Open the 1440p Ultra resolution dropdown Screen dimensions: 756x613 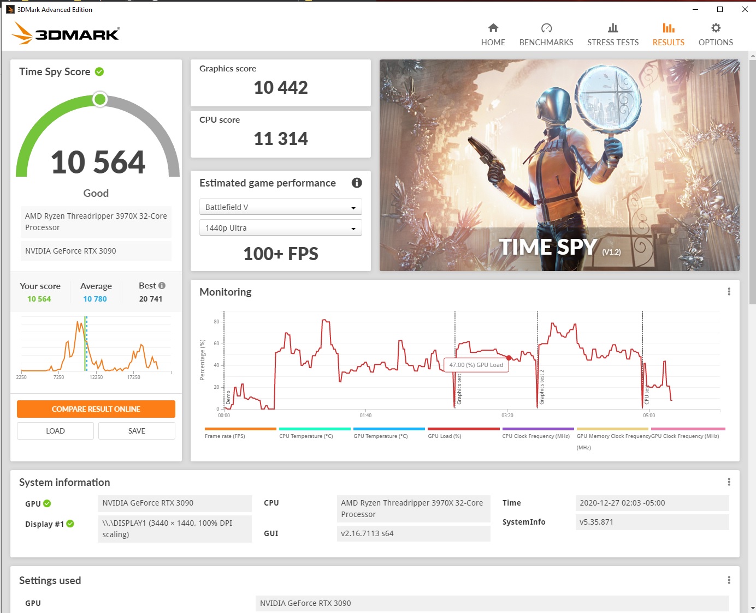[x=281, y=228]
